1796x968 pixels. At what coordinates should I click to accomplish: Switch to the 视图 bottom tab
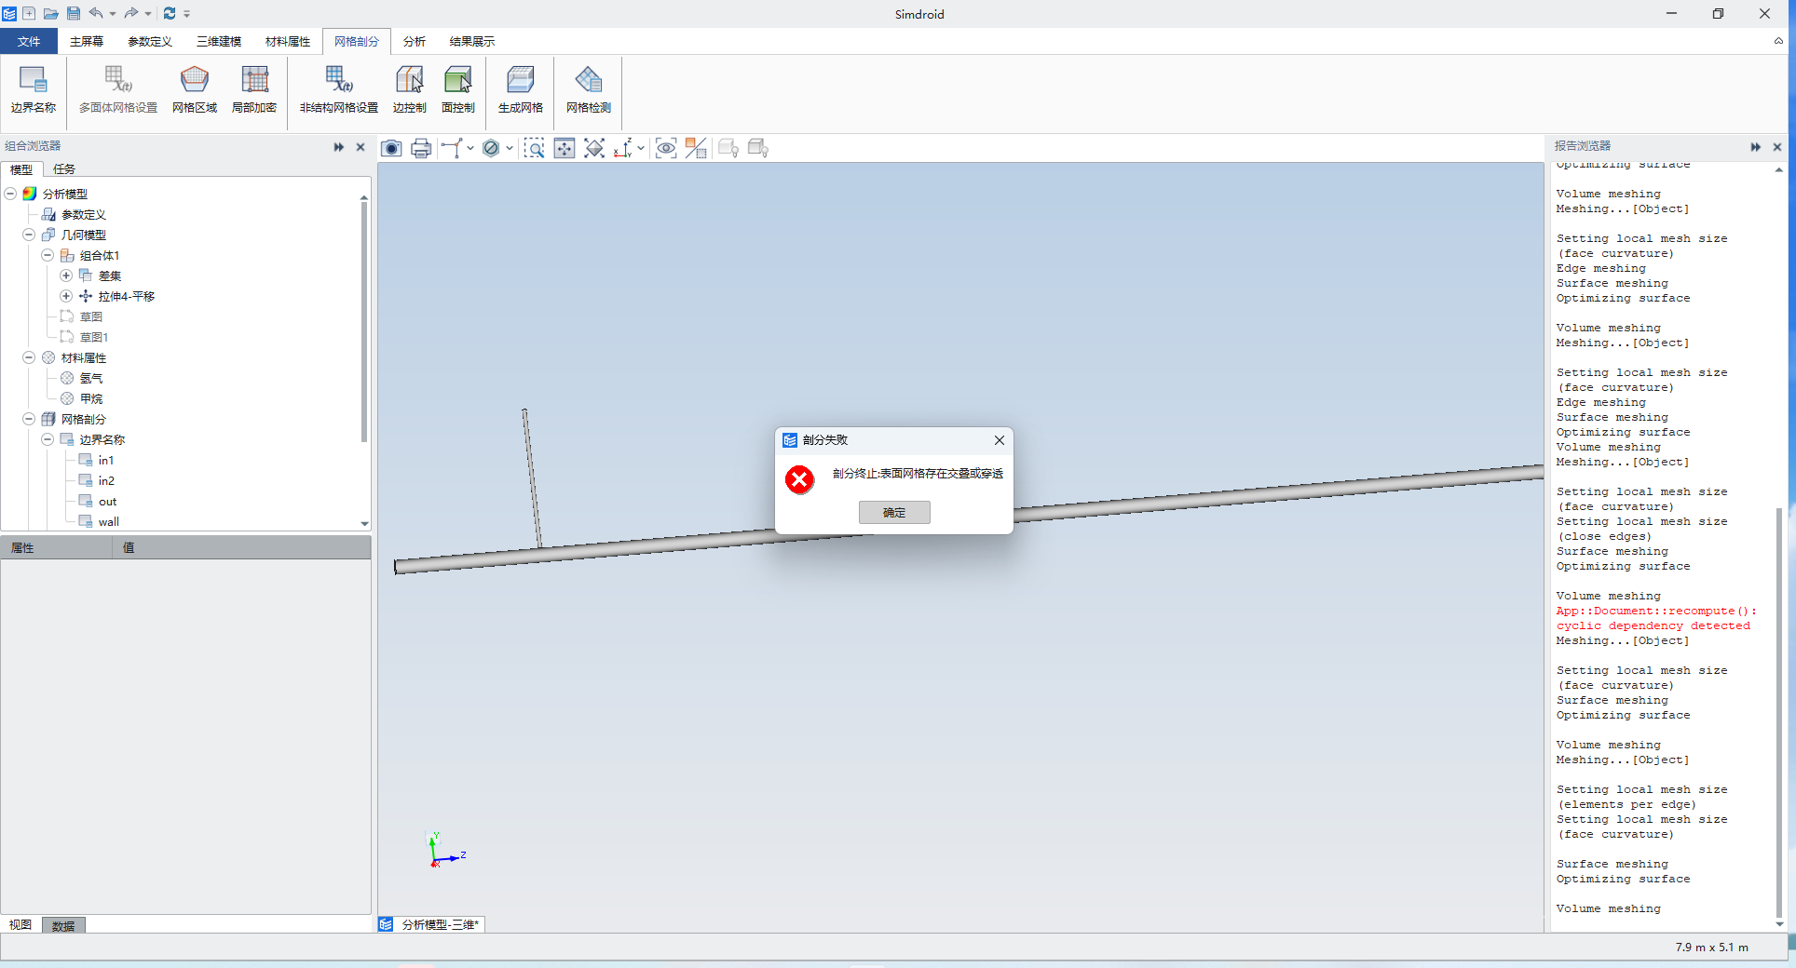[x=20, y=925]
